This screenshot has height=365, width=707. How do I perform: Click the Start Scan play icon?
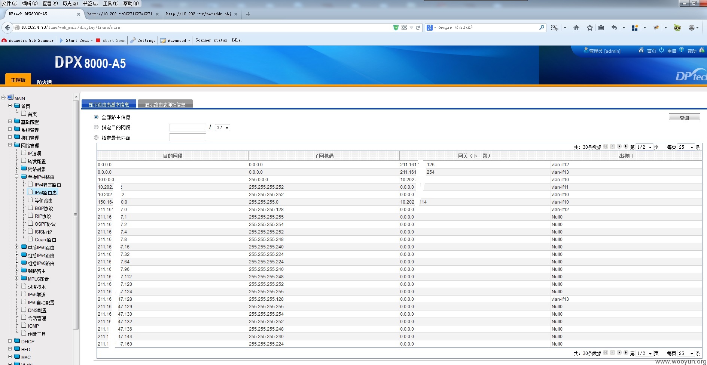61,40
